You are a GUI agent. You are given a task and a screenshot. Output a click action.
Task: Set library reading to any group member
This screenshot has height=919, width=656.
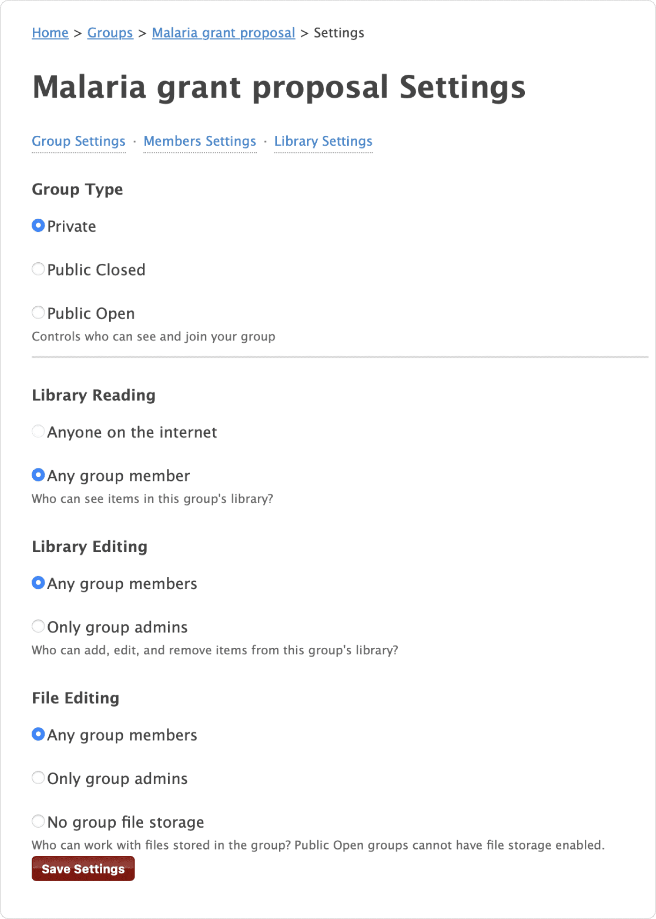pyautogui.click(x=38, y=474)
